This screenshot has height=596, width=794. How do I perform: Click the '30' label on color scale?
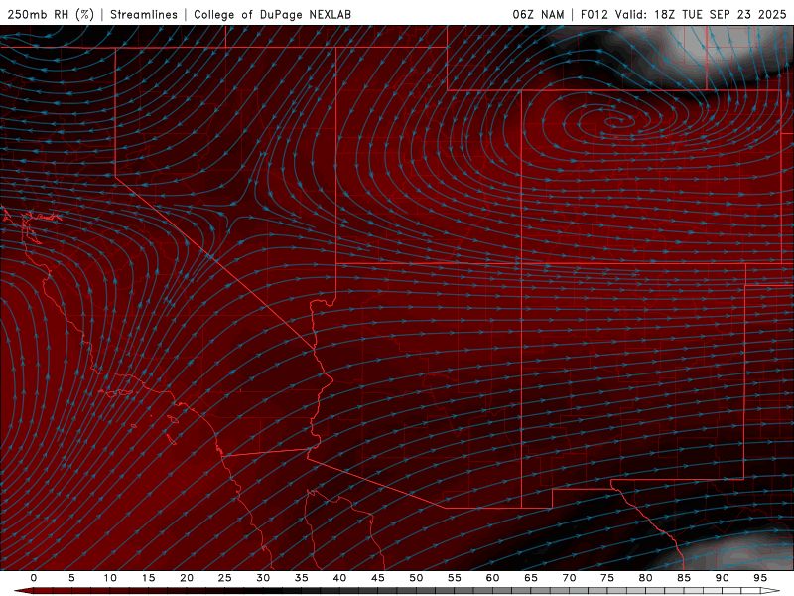263,578
